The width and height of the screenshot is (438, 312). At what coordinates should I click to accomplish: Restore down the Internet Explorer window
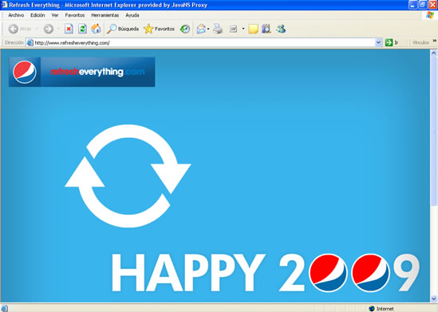423,5
